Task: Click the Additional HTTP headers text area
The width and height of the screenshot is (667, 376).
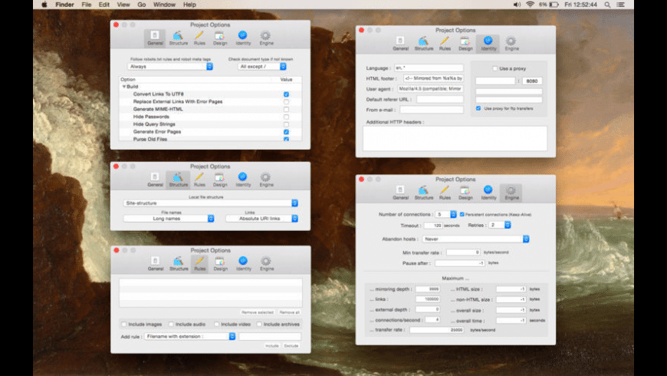Action: [x=455, y=138]
